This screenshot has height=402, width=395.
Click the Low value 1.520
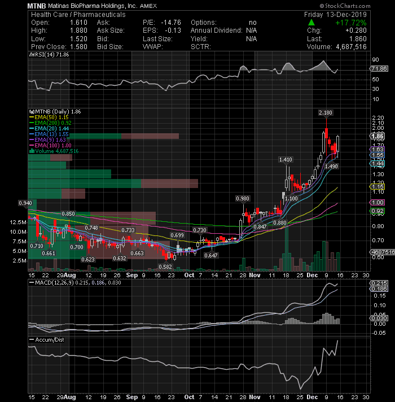(78, 39)
